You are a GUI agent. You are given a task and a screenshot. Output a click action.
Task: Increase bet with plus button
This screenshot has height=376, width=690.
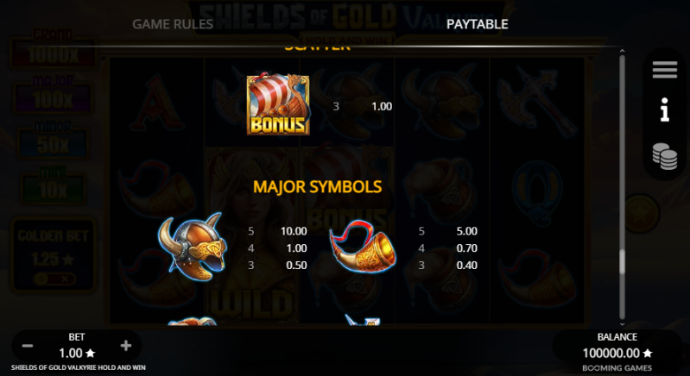coord(126,346)
